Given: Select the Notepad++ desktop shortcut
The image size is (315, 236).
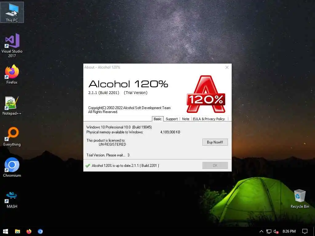Looking at the screenshot, I should click(x=12, y=106).
